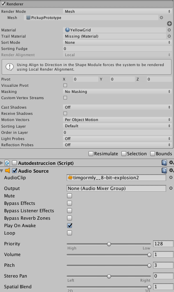The height and width of the screenshot is (292, 174).
Task: Click the Pitch value field
Action: (163, 265)
